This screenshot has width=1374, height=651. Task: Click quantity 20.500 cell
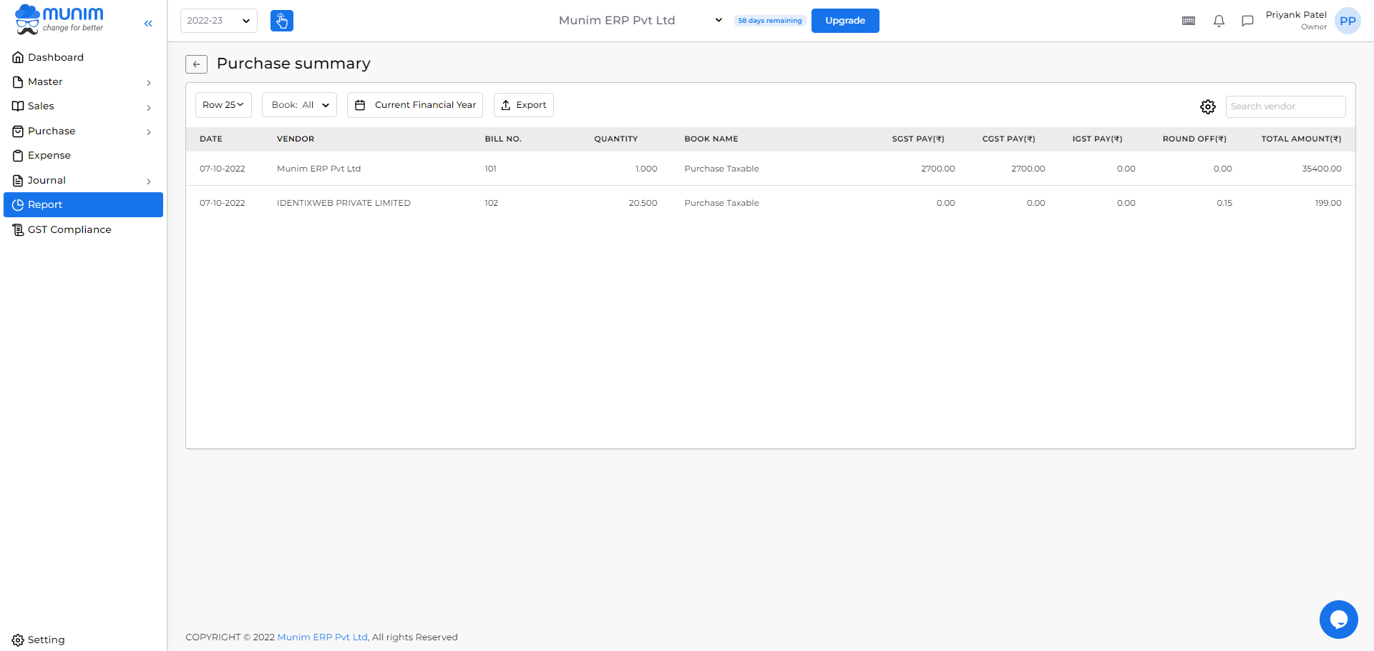pos(643,204)
